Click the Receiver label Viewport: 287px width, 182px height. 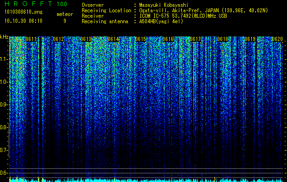[93, 16]
